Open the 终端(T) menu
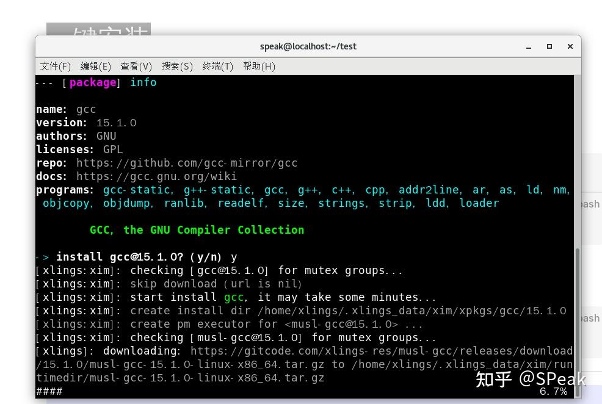Image resolution: width=602 pixels, height=404 pixels. 218,66
